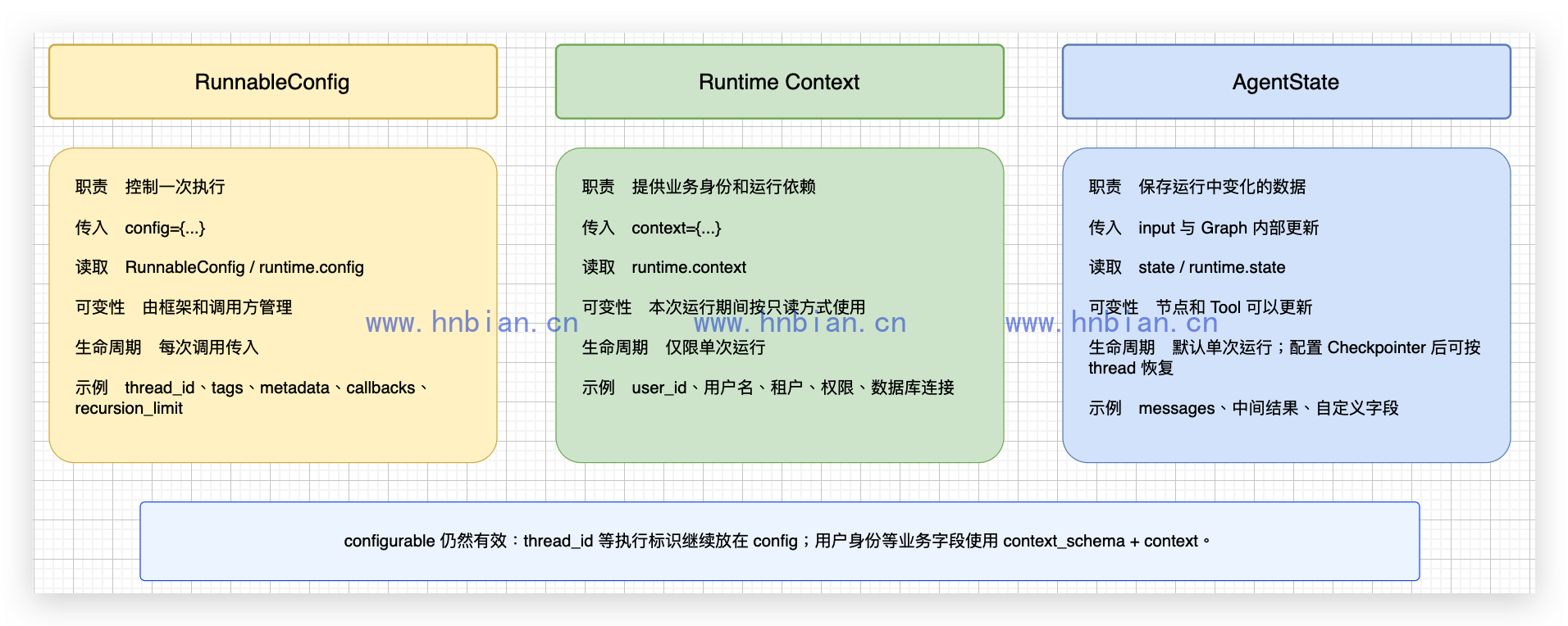Click the text "可变性 由框架和调用方管理"

click(184, 307)
